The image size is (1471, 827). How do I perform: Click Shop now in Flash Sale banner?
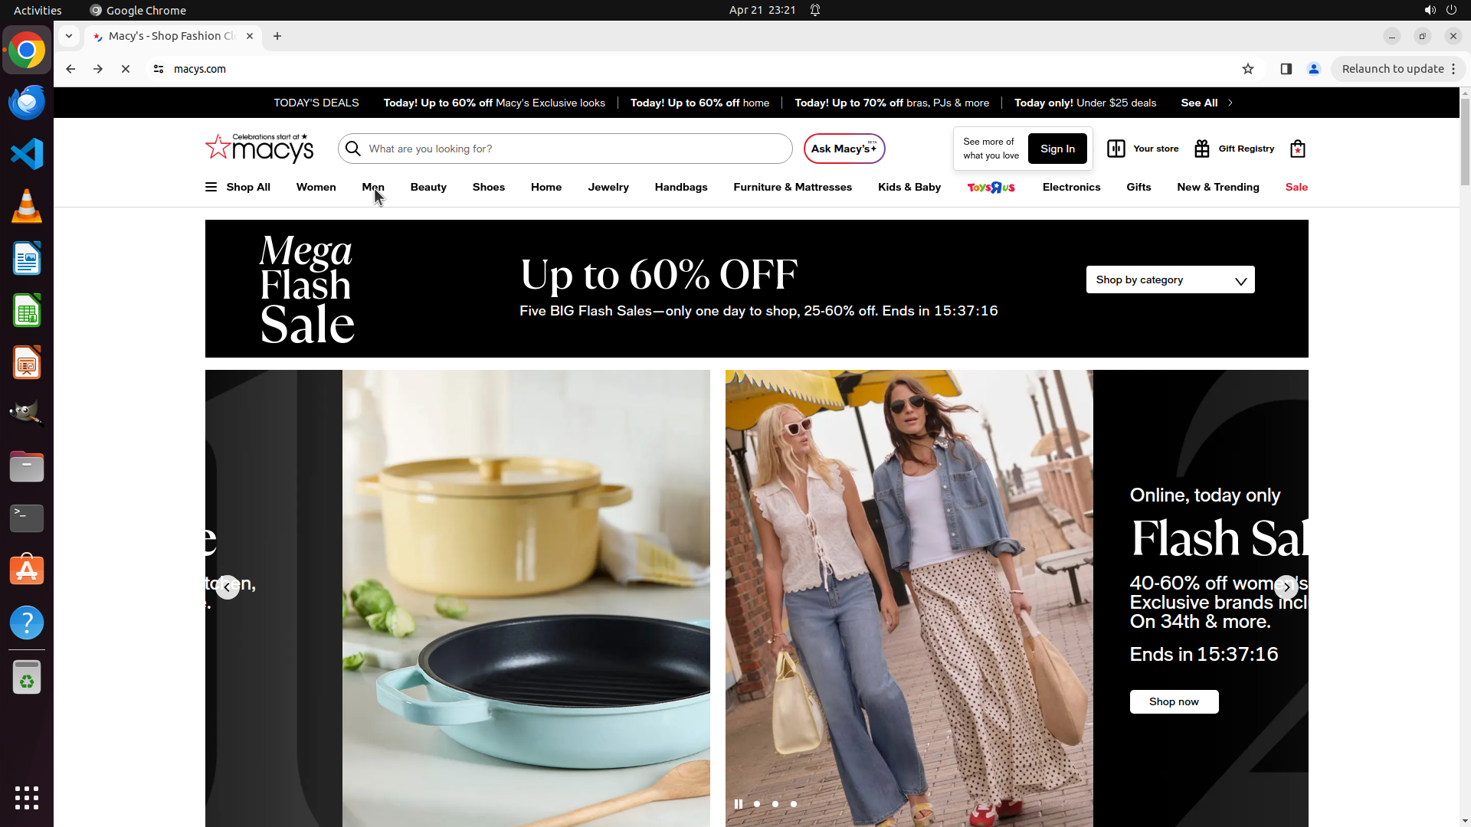[x=1173, y=701]
